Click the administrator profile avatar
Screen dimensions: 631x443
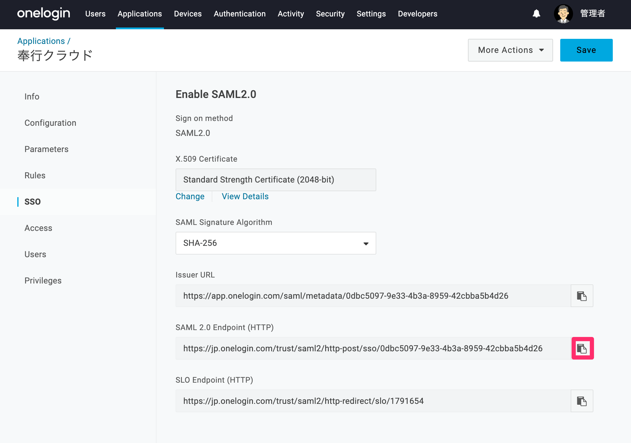click(563, 14)
